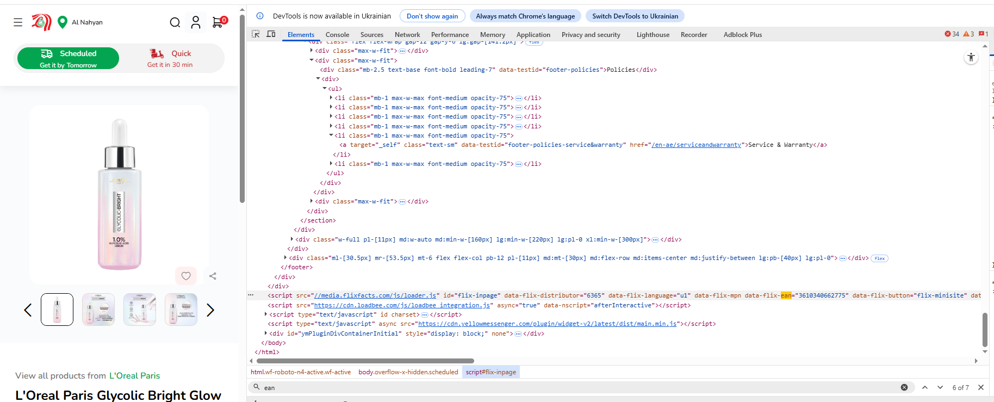
Task: Click the vertical scrollbar of Elements panel
Action: 985,330
